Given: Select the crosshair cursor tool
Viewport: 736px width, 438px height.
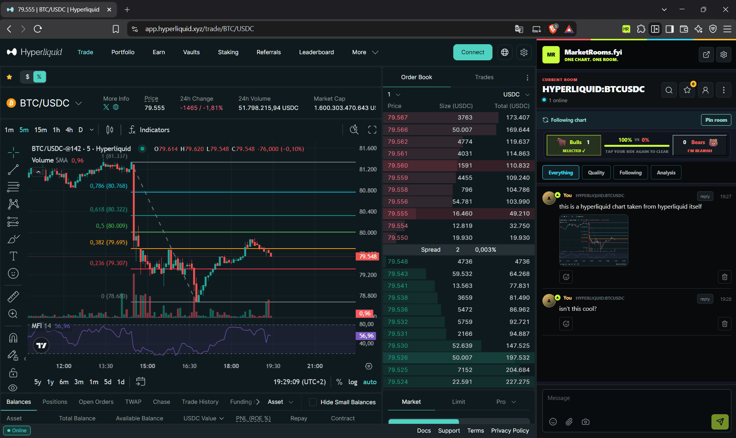Looking at the screenshot, I should pyautogui.click(x=13, y=153).
